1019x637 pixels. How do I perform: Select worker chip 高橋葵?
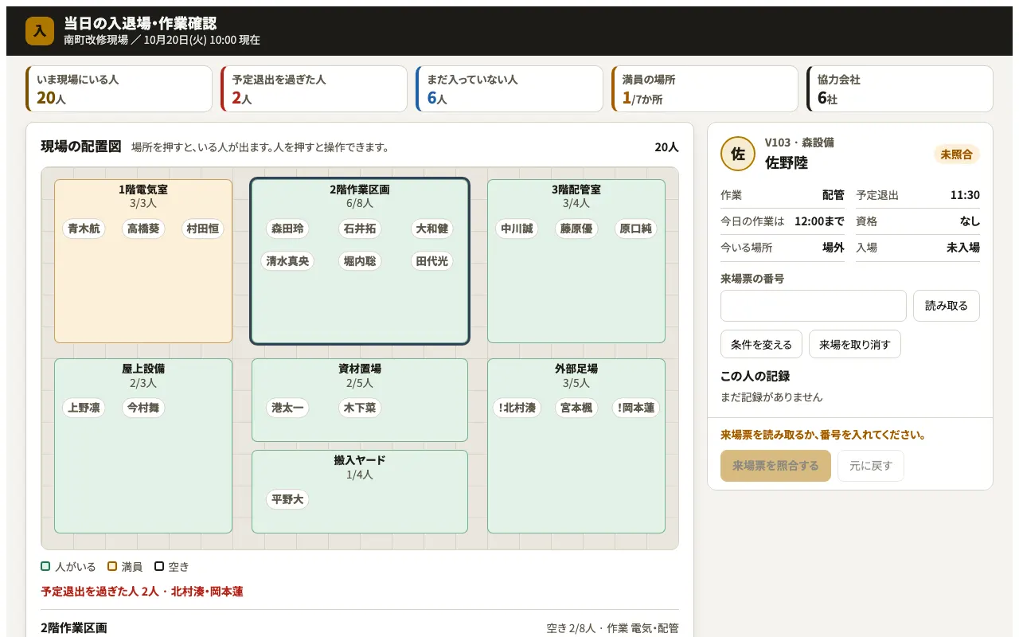click(x=144, y=229)
